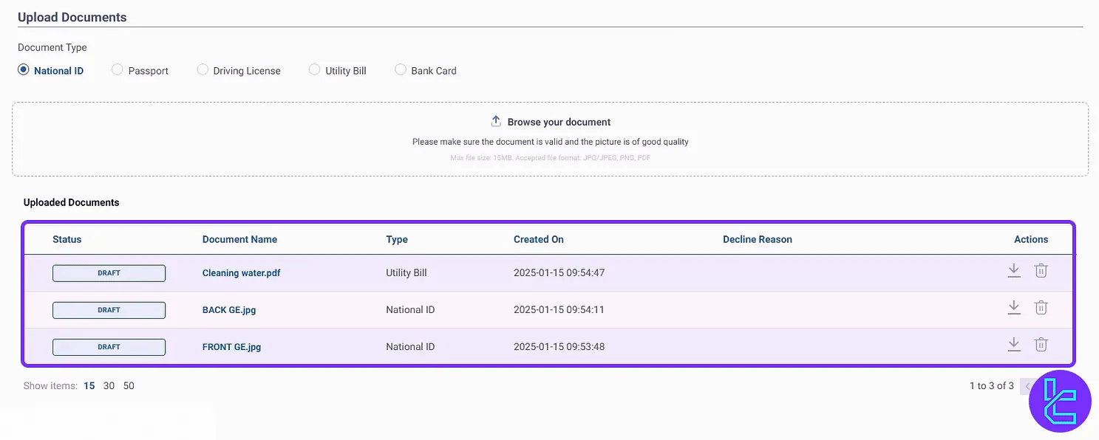Select Bank Card document type
The height and width of the screenshot is (440, 1099).
401,70
